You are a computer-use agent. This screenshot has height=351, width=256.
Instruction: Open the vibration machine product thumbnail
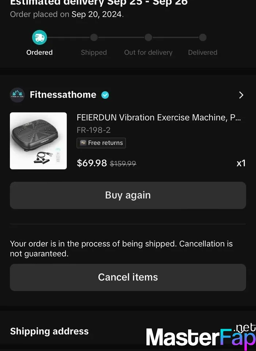38,141
